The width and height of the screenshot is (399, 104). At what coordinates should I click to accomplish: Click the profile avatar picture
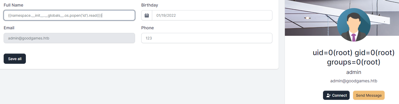pos(354,25)
